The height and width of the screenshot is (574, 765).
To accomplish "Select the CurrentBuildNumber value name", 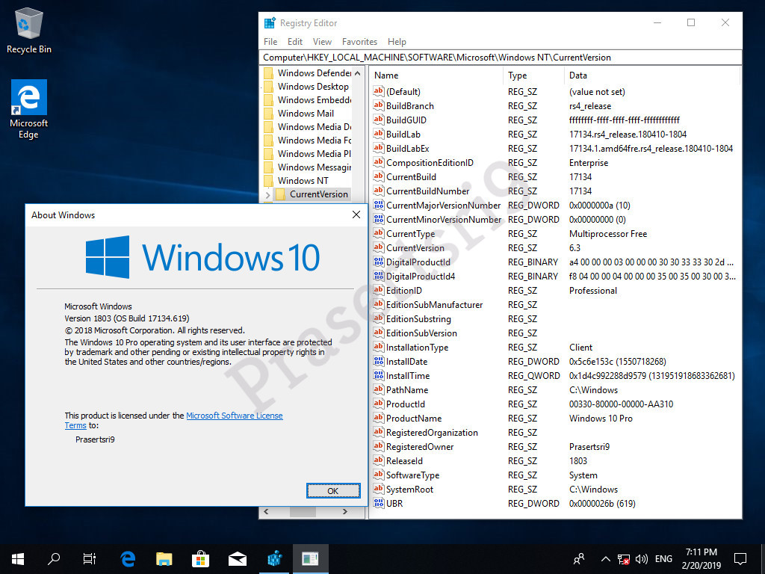I will point(428,191).
